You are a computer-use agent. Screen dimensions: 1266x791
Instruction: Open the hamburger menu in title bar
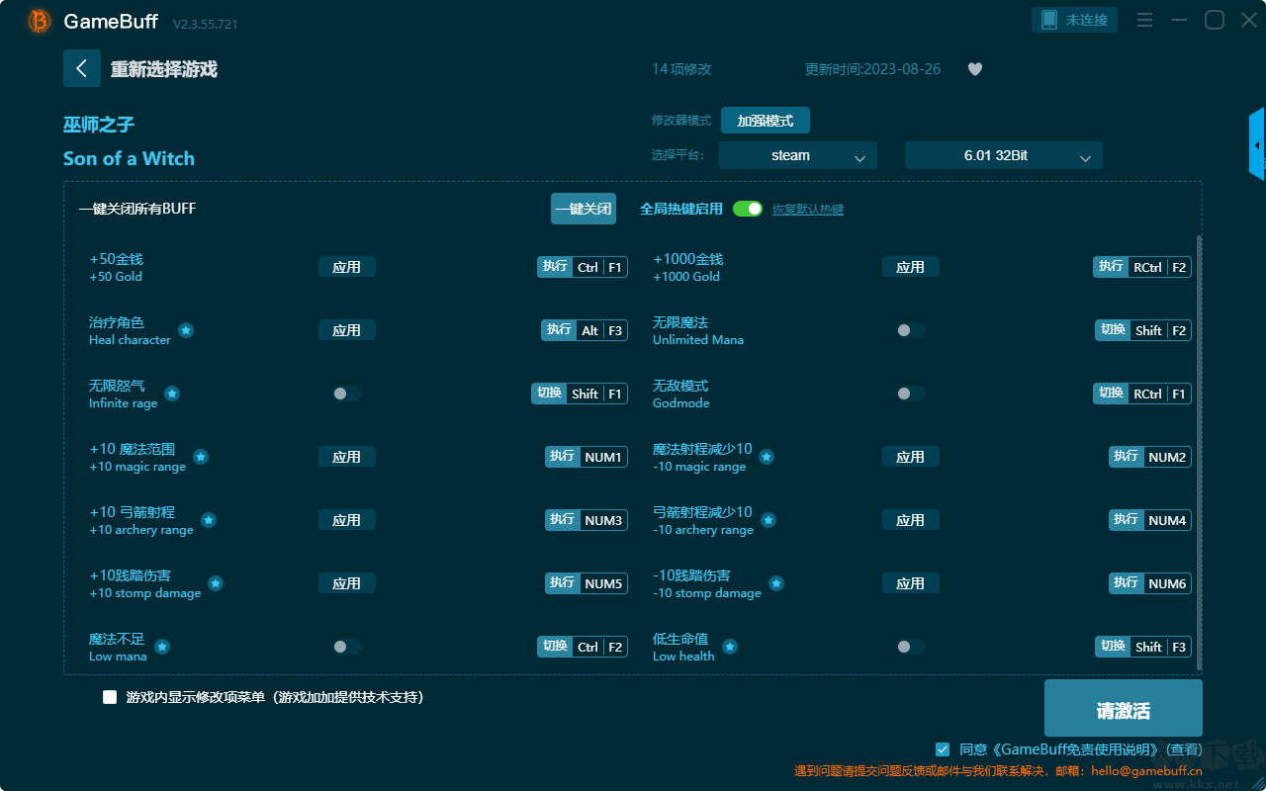[1144, 20]
